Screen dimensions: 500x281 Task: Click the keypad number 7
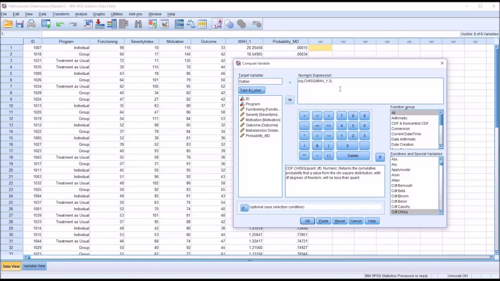click(341, 116)
